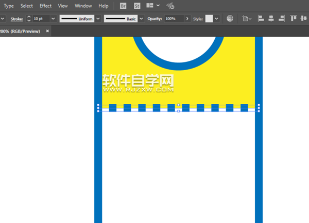
Task: Click the Recolor Artwork wheel icon
Action: point(230,19)
